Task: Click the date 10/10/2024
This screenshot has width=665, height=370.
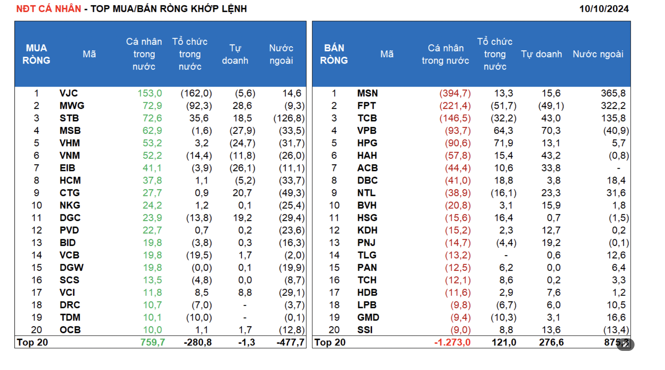Action: click(604, 9)
